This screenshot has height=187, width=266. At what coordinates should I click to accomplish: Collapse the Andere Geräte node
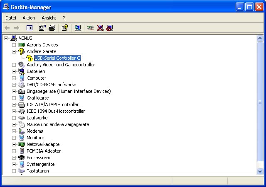point(14,51)
